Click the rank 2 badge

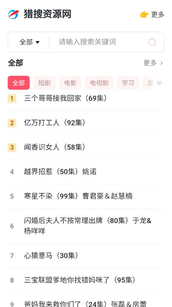(12, 123)
